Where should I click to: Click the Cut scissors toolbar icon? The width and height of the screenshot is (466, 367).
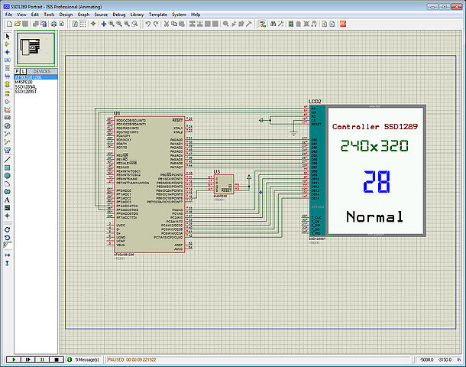[167, 24]
